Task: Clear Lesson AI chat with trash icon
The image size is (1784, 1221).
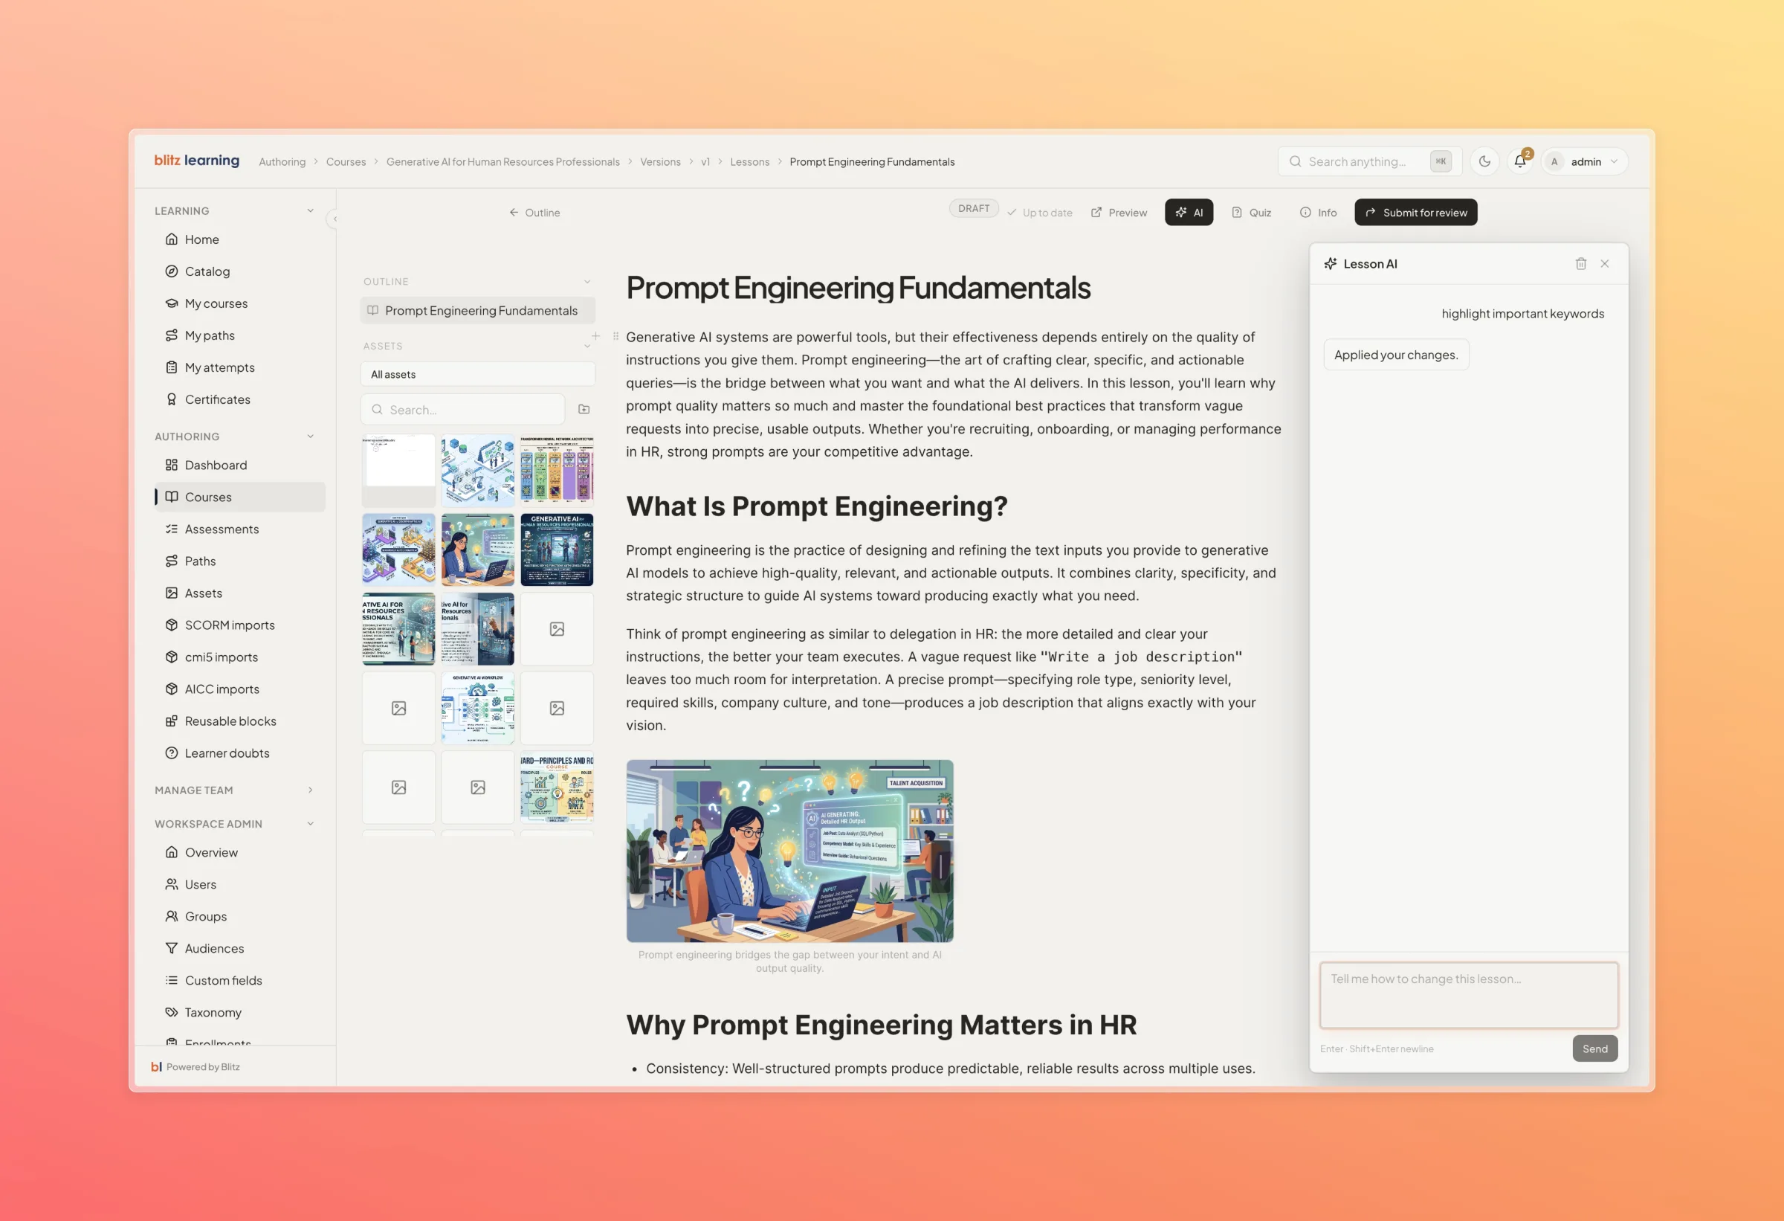Action: pyautogui.click(x=1580, y=263)
